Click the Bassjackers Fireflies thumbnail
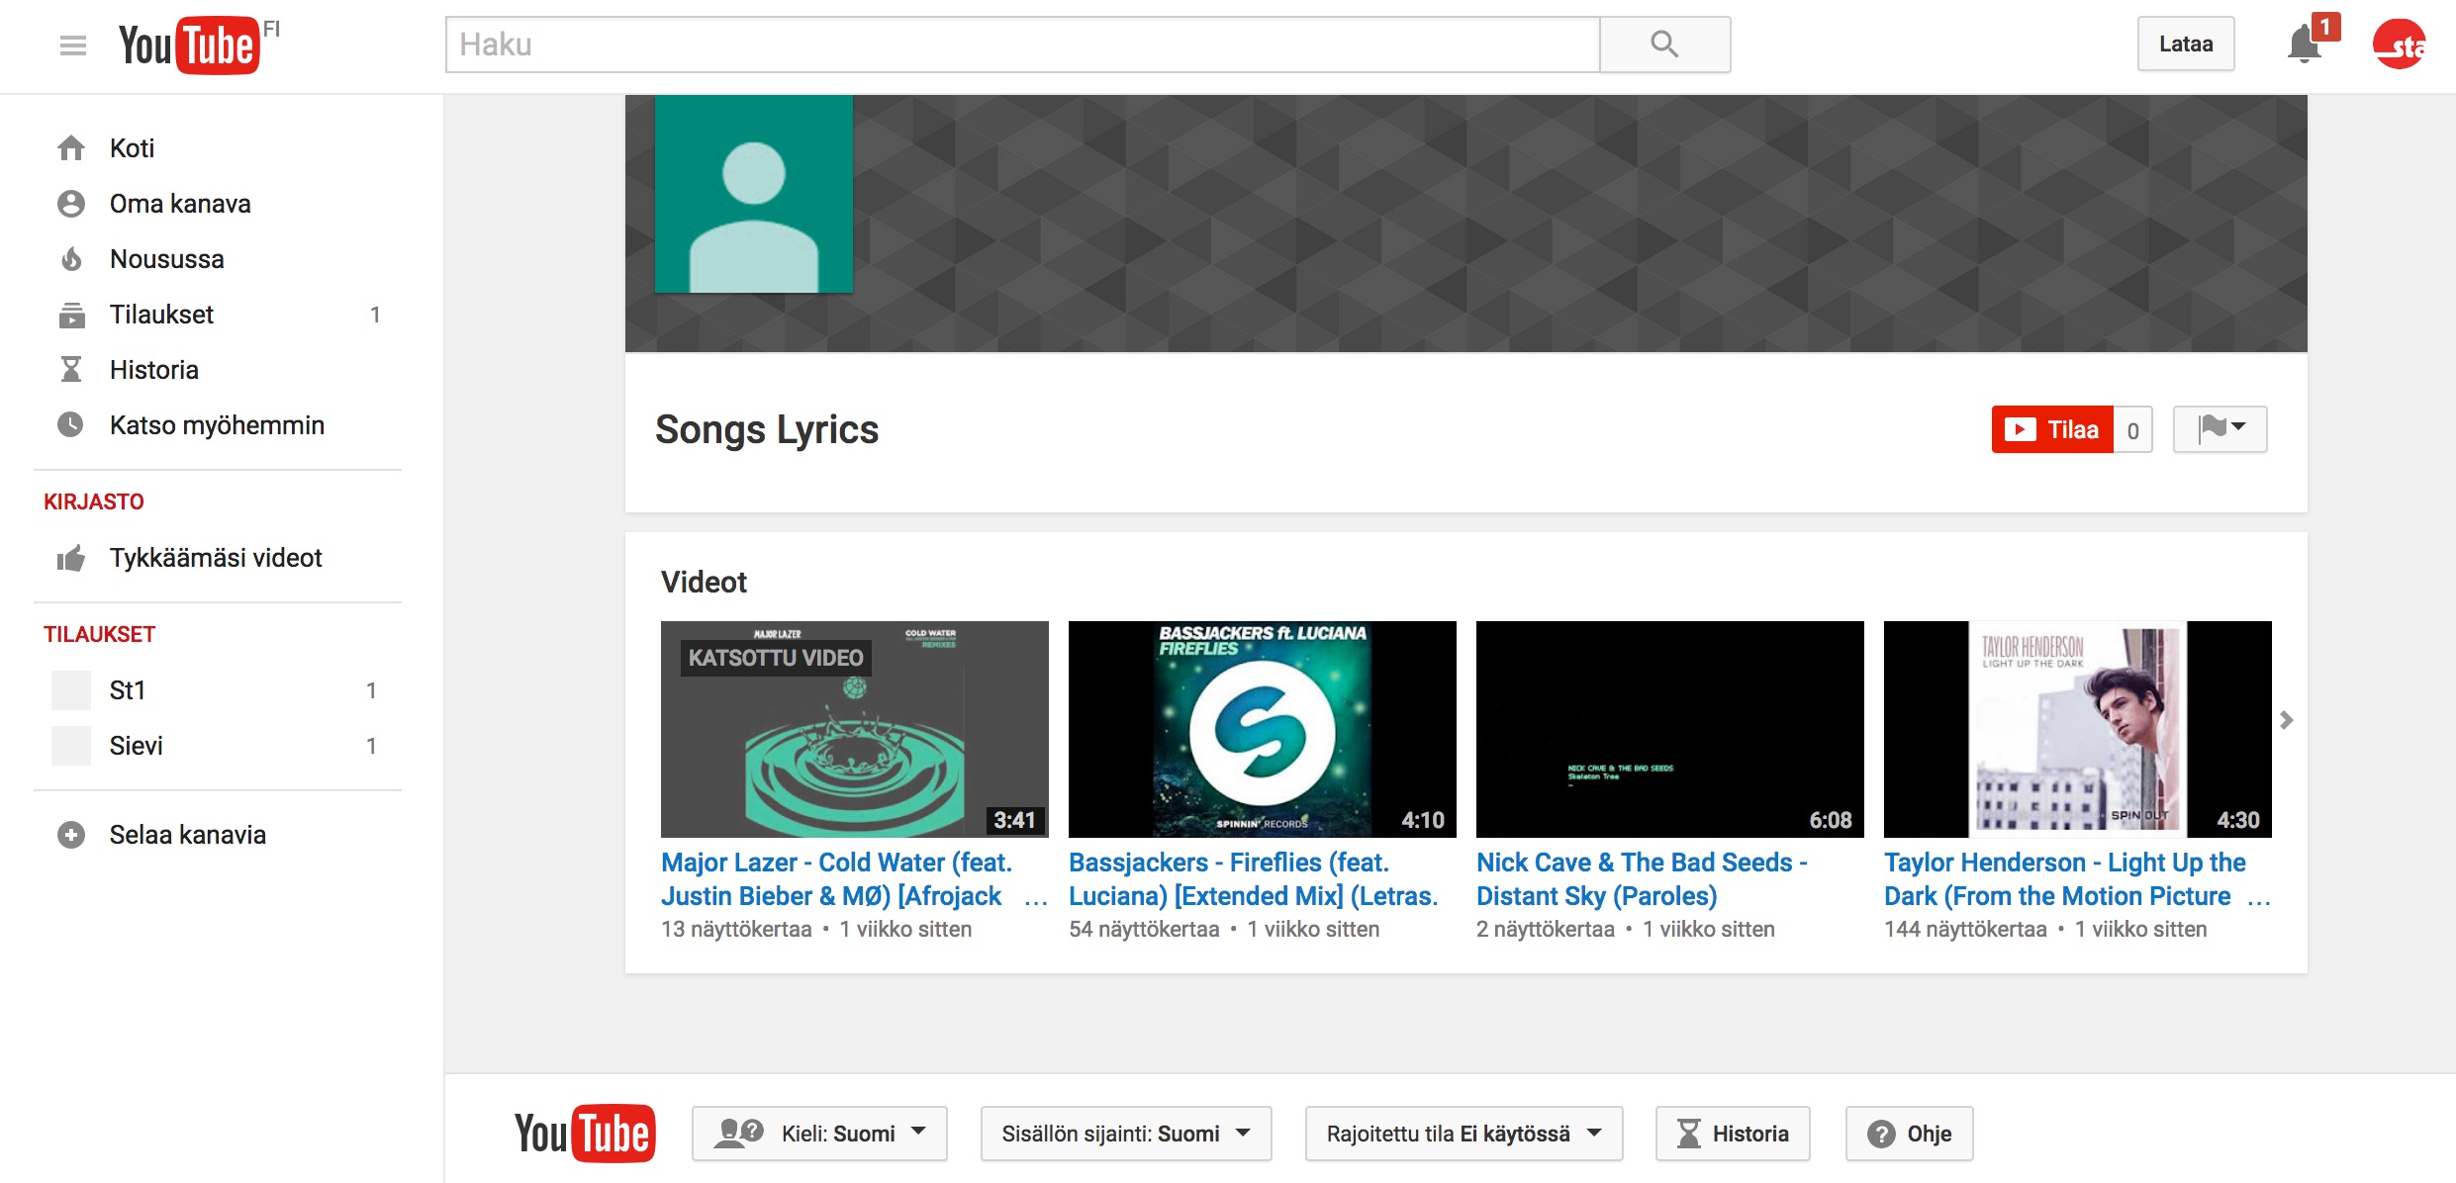Viewport: 2456px width, 1183px height. click(x=1263, y=729)
